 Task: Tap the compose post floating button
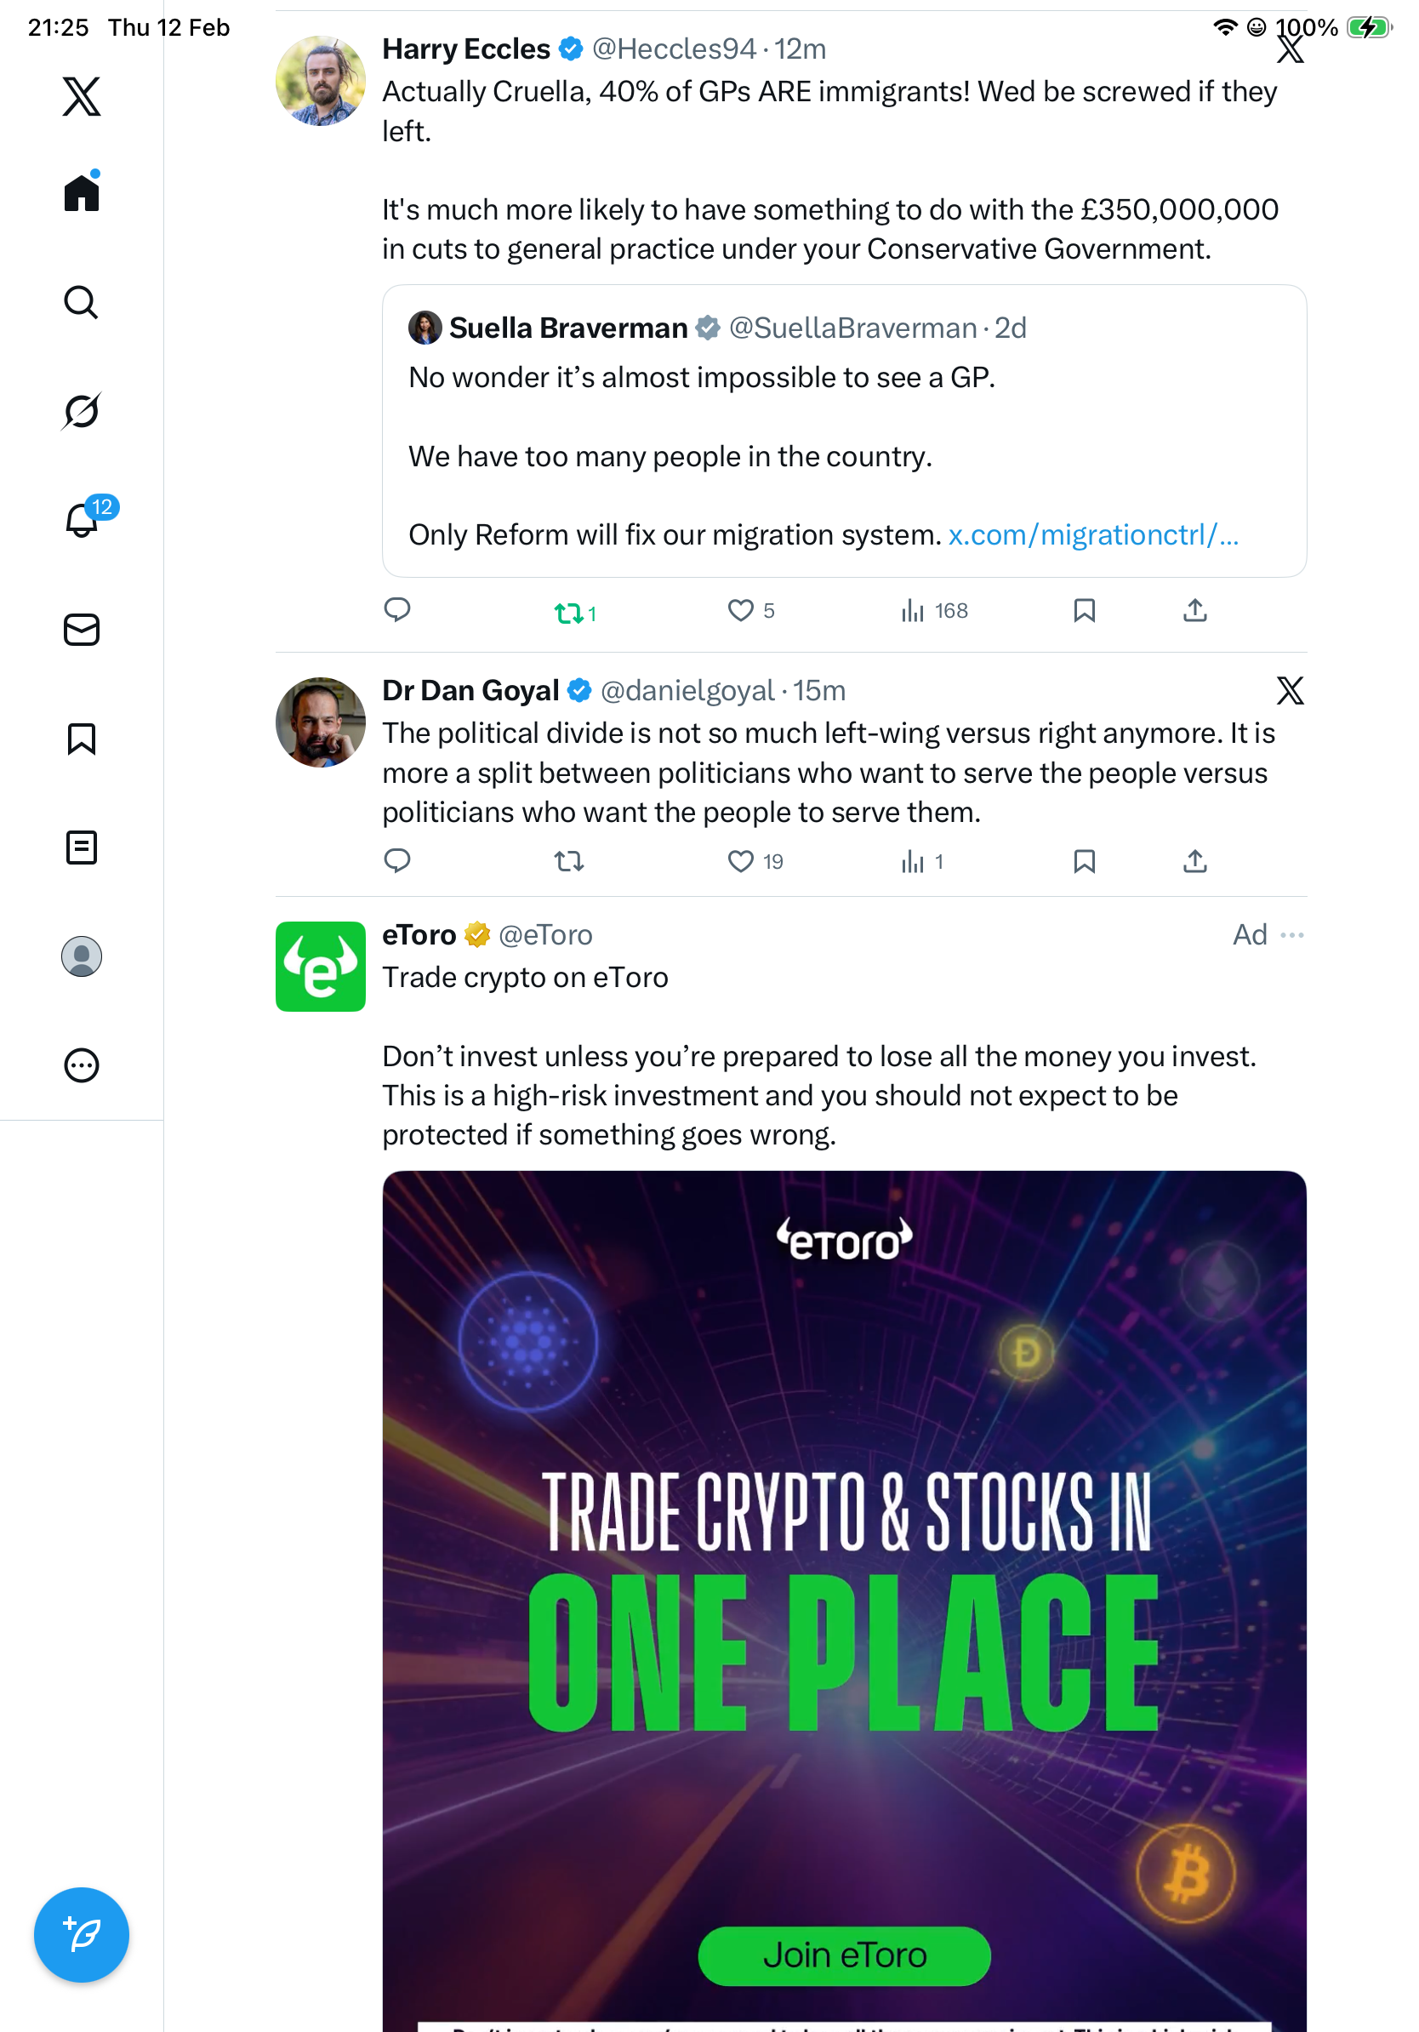click(82, 1935)
